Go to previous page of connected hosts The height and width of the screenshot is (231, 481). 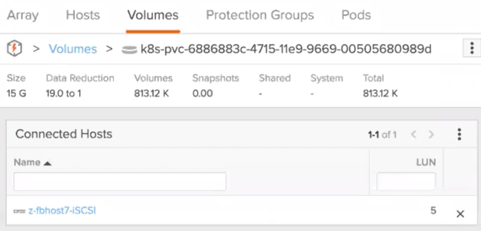tap(413, 134)
